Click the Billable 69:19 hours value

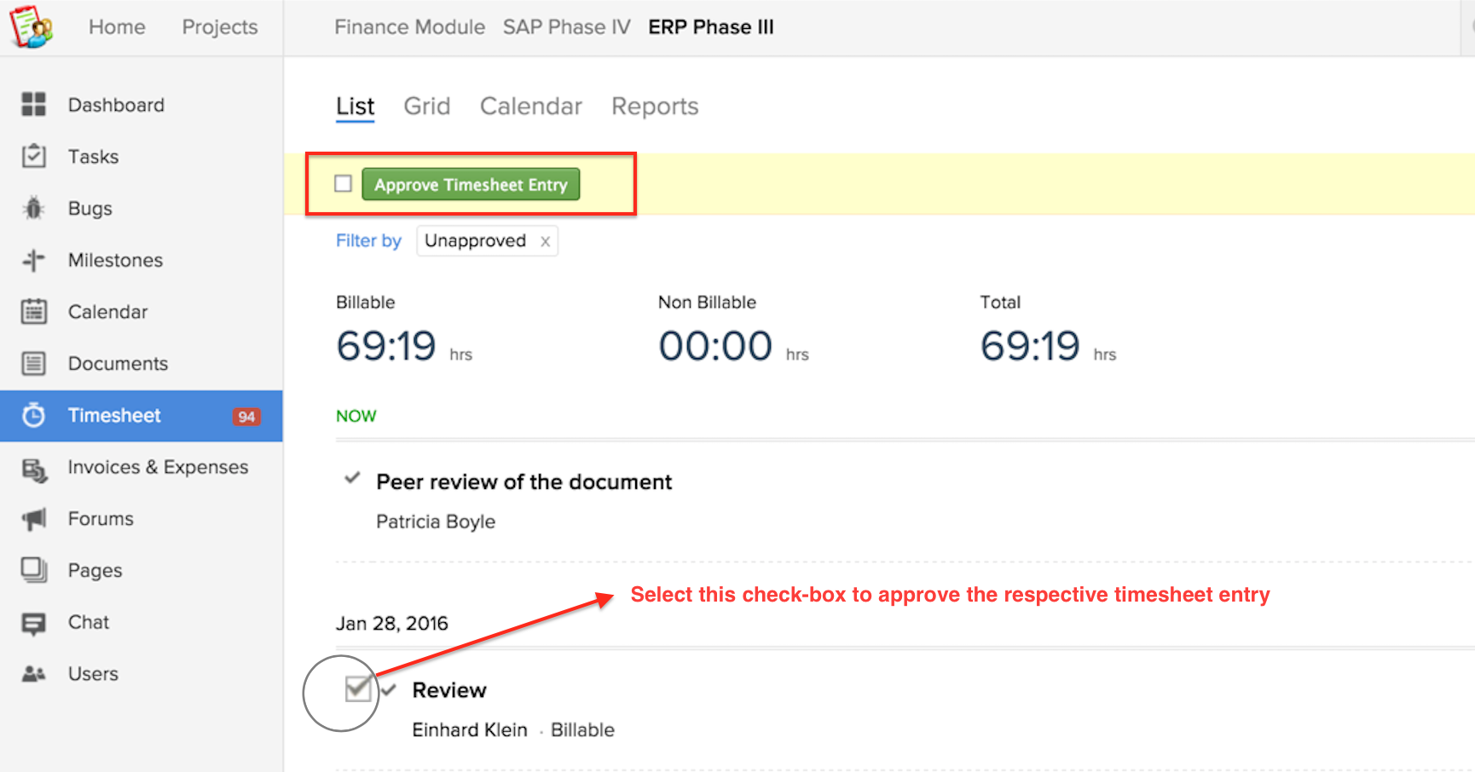click(x=386, y=346)
